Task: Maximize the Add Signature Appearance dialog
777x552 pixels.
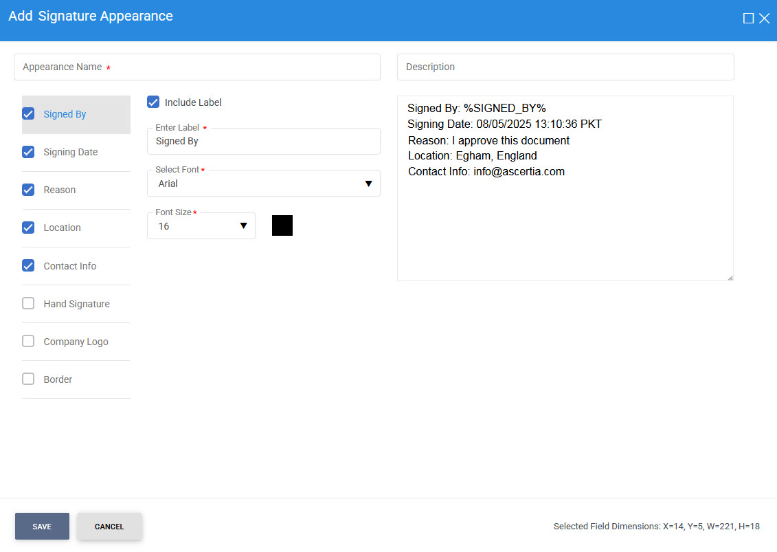Action: [x=748, y=19]
